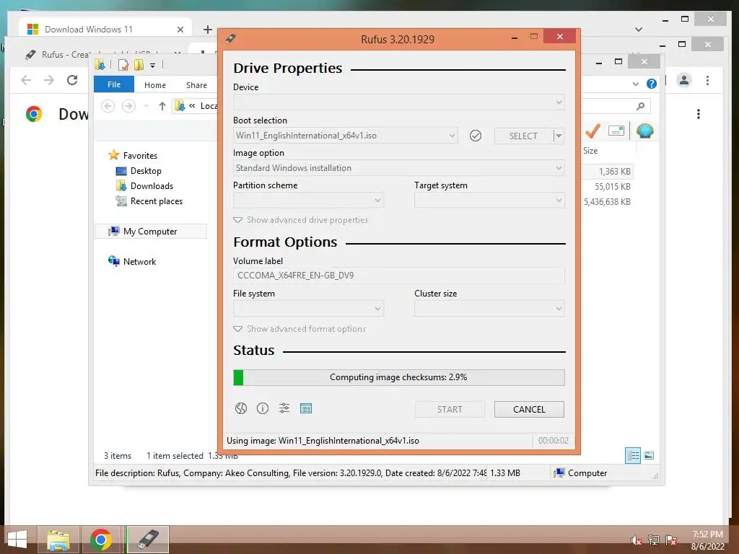Viewport: 739px width, 554px height.
Task: Click the Rufus title bar USB icon
Action: [x=230, y=39]
